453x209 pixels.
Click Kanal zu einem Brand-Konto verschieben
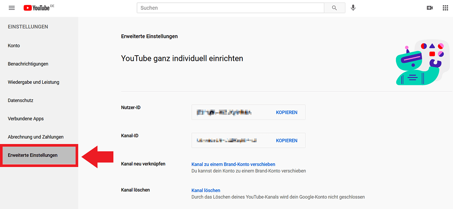[x=233, y=164]
